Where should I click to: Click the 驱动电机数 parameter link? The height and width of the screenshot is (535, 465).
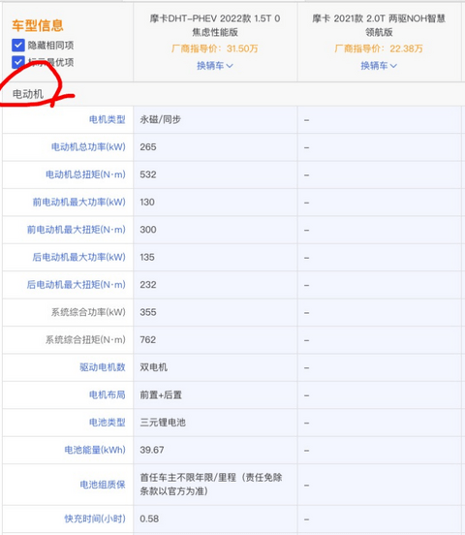click(x=103, y=367)
